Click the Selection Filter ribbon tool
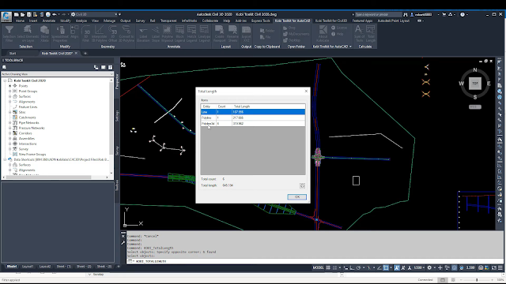This screenshot has width=506, height=284. click(x=9, y=33)
